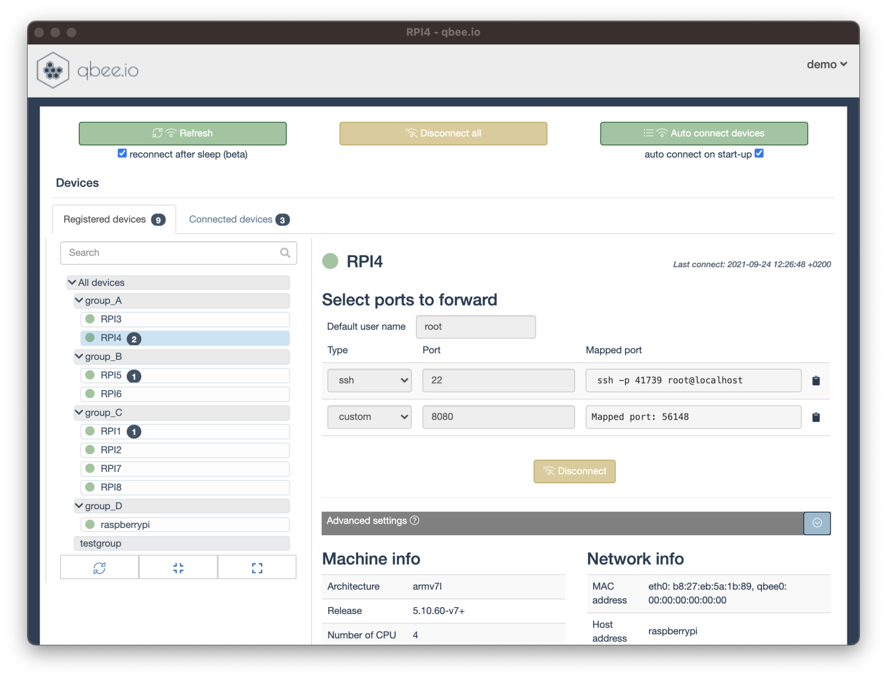Switch to the Connected devices tab
887x679 pixels.
[239, 219]
